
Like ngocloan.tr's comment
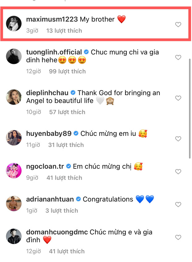coord(178,172)
